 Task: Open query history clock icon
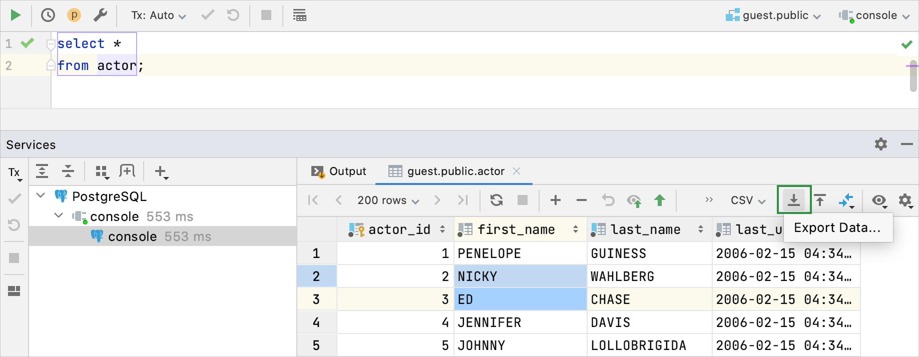click(48, 15)
